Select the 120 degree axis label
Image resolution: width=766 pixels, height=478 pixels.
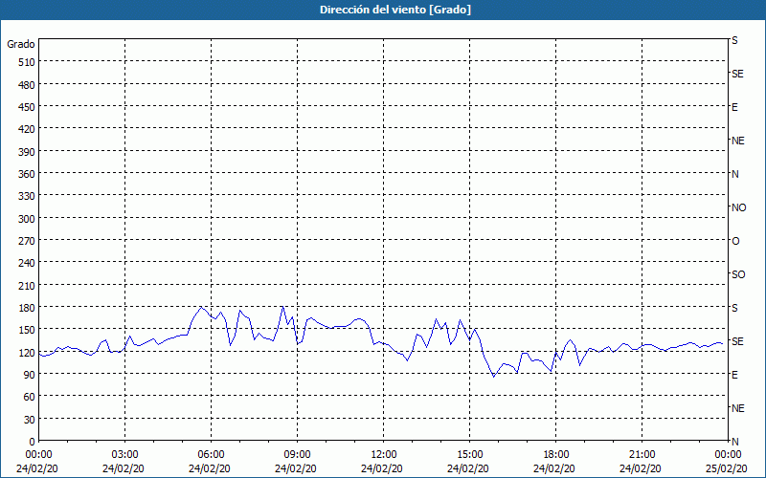[x=27, y=353]
